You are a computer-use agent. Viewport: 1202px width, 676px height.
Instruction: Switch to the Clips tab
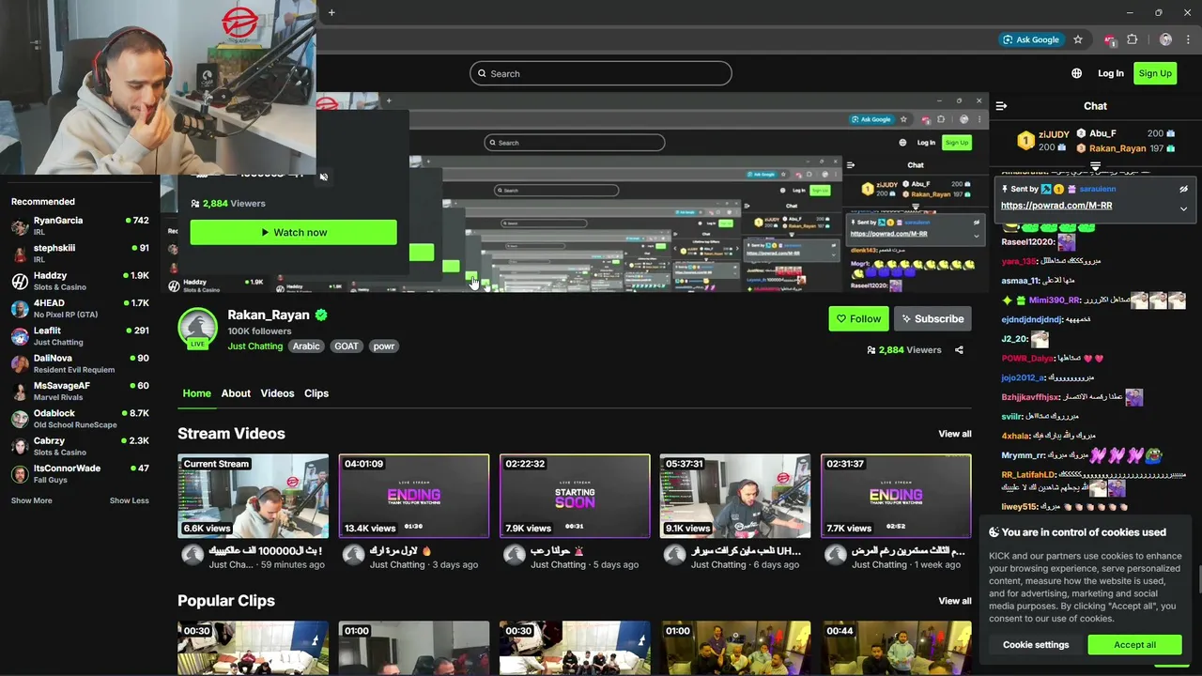coord(316,393)
